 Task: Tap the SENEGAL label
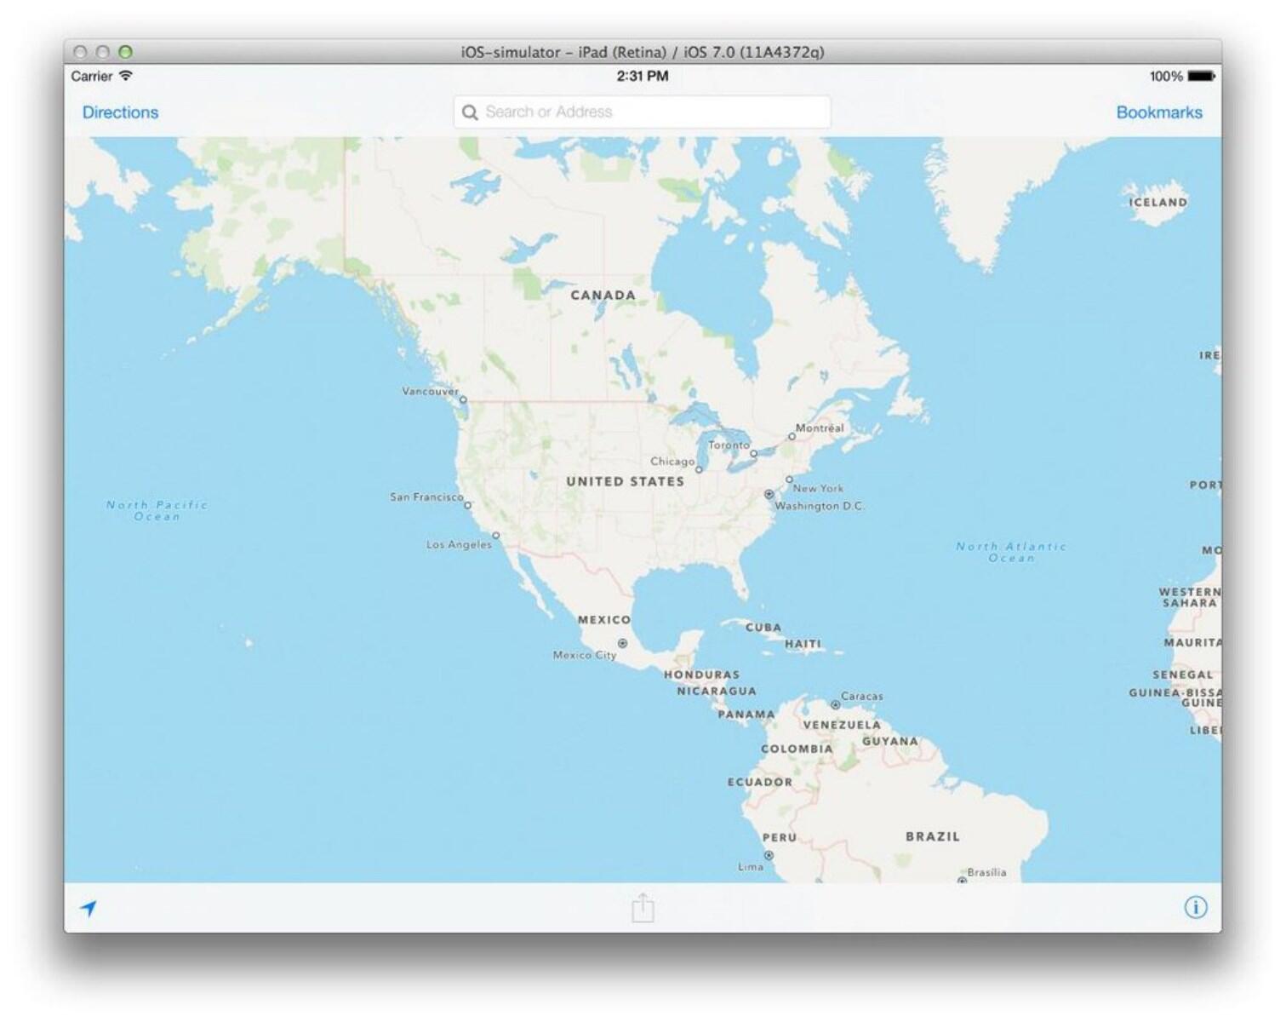tap(1183, 675)
